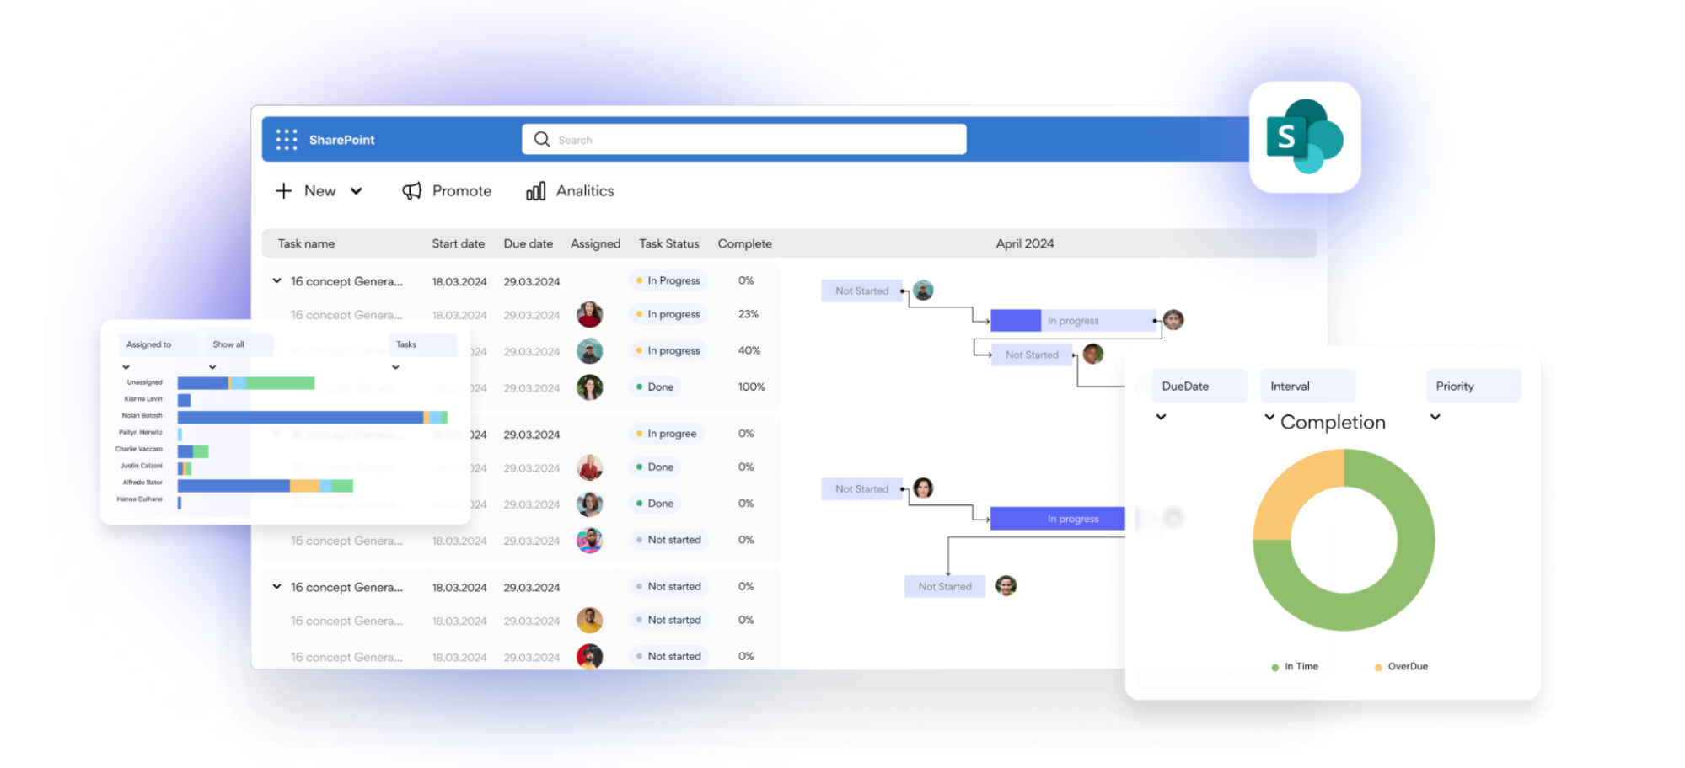Screen dimensions: 1685x768
Task: Collapse the first 16 concept Genera... group
Action: pyautogui.click(x=276, y=280)
